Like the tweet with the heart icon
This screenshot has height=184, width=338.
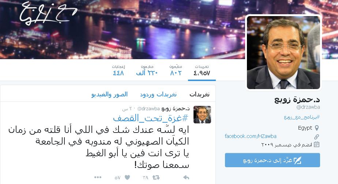point(127,177)
